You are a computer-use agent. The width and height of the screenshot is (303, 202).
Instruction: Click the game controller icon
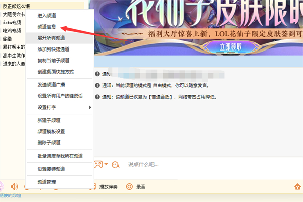point(97,164)
